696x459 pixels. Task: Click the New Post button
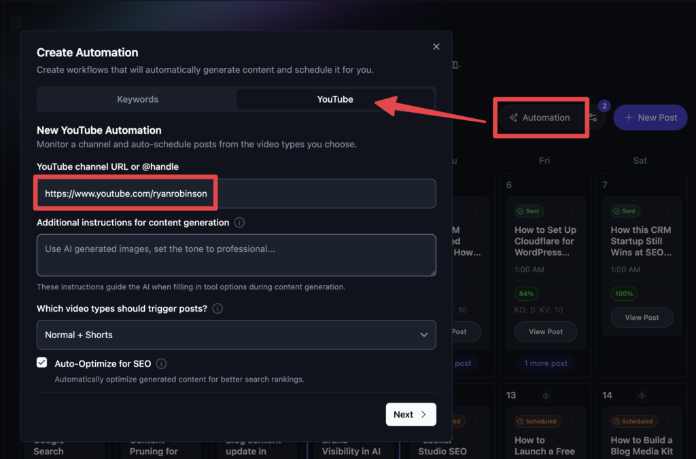[x=650, y=117]
